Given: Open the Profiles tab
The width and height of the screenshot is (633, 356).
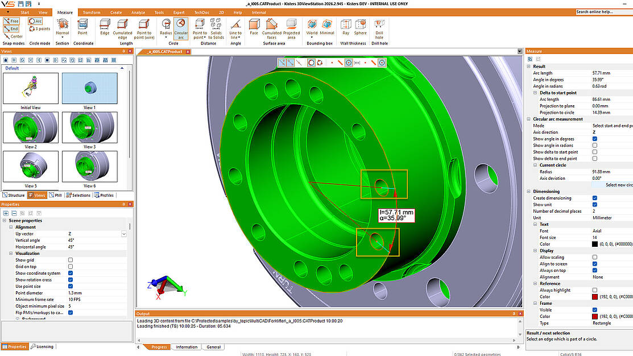Looking at the screenshot, I should [104, 196].
